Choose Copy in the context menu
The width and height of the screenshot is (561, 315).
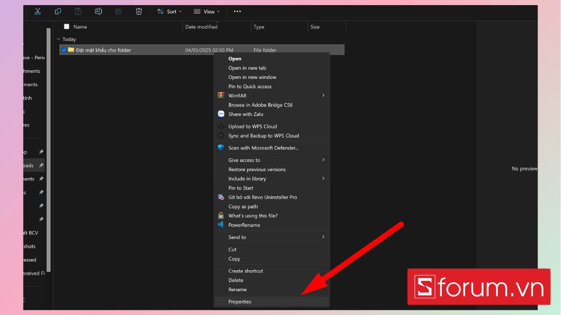pos(272,259)
